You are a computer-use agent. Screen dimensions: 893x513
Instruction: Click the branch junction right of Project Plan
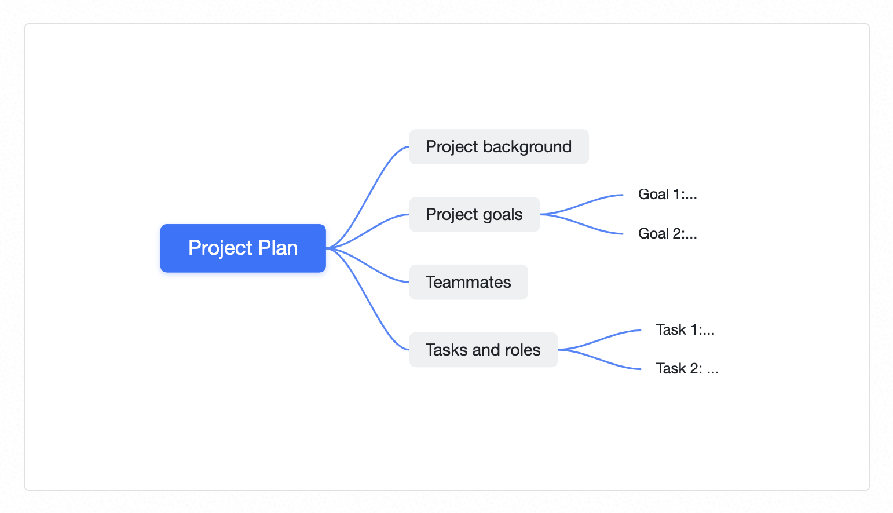pos(330,248)
